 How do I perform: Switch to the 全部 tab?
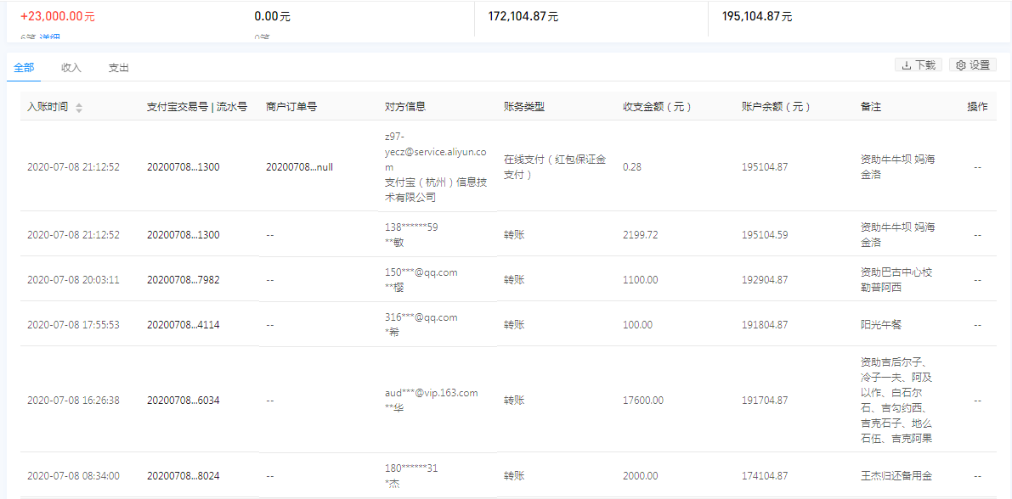click(24, 68)
